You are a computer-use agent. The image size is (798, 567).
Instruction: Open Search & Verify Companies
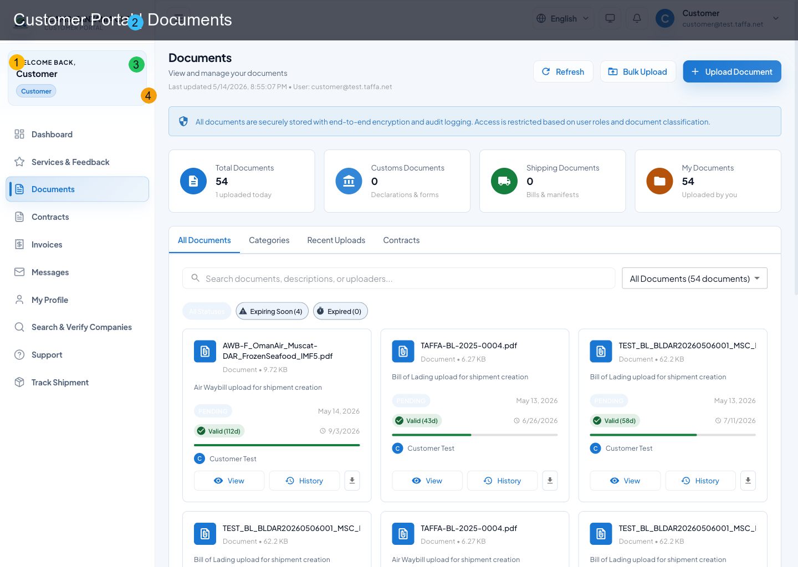click(x=77, y=327)
